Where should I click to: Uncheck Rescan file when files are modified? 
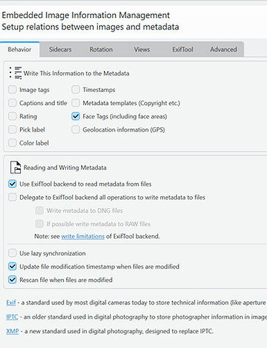point(12,280)
